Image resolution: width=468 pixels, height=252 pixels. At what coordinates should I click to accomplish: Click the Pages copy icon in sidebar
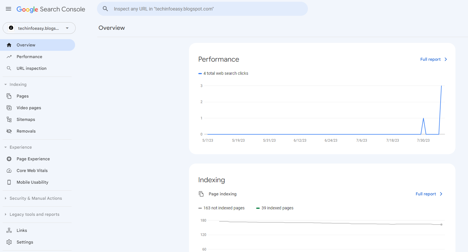point(9,96)
